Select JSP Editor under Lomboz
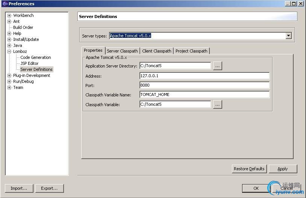Screen dimensions: 306x198 (29, 63)
